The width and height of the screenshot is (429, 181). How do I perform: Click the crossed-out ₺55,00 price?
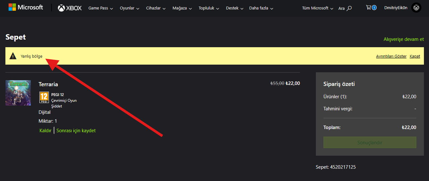[x=277, y=83]
